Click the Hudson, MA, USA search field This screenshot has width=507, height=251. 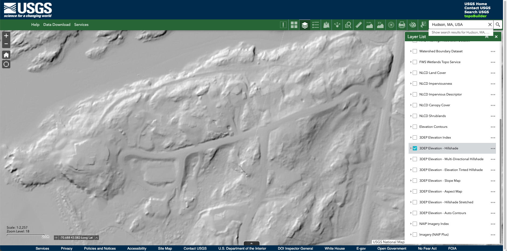[x=458, y=25]
